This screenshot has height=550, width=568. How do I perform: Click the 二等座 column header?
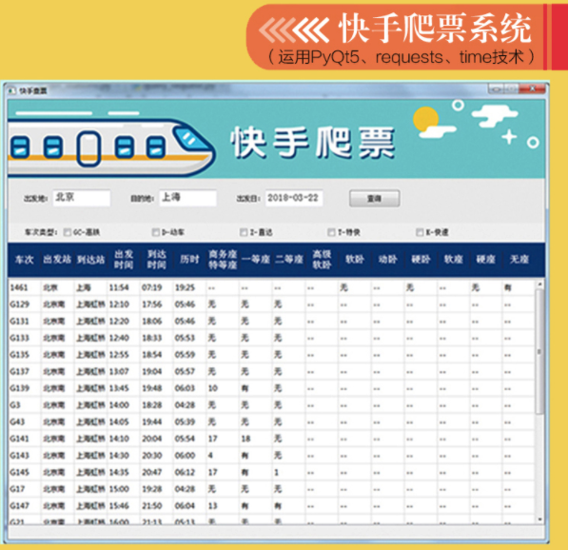[288, 260]
